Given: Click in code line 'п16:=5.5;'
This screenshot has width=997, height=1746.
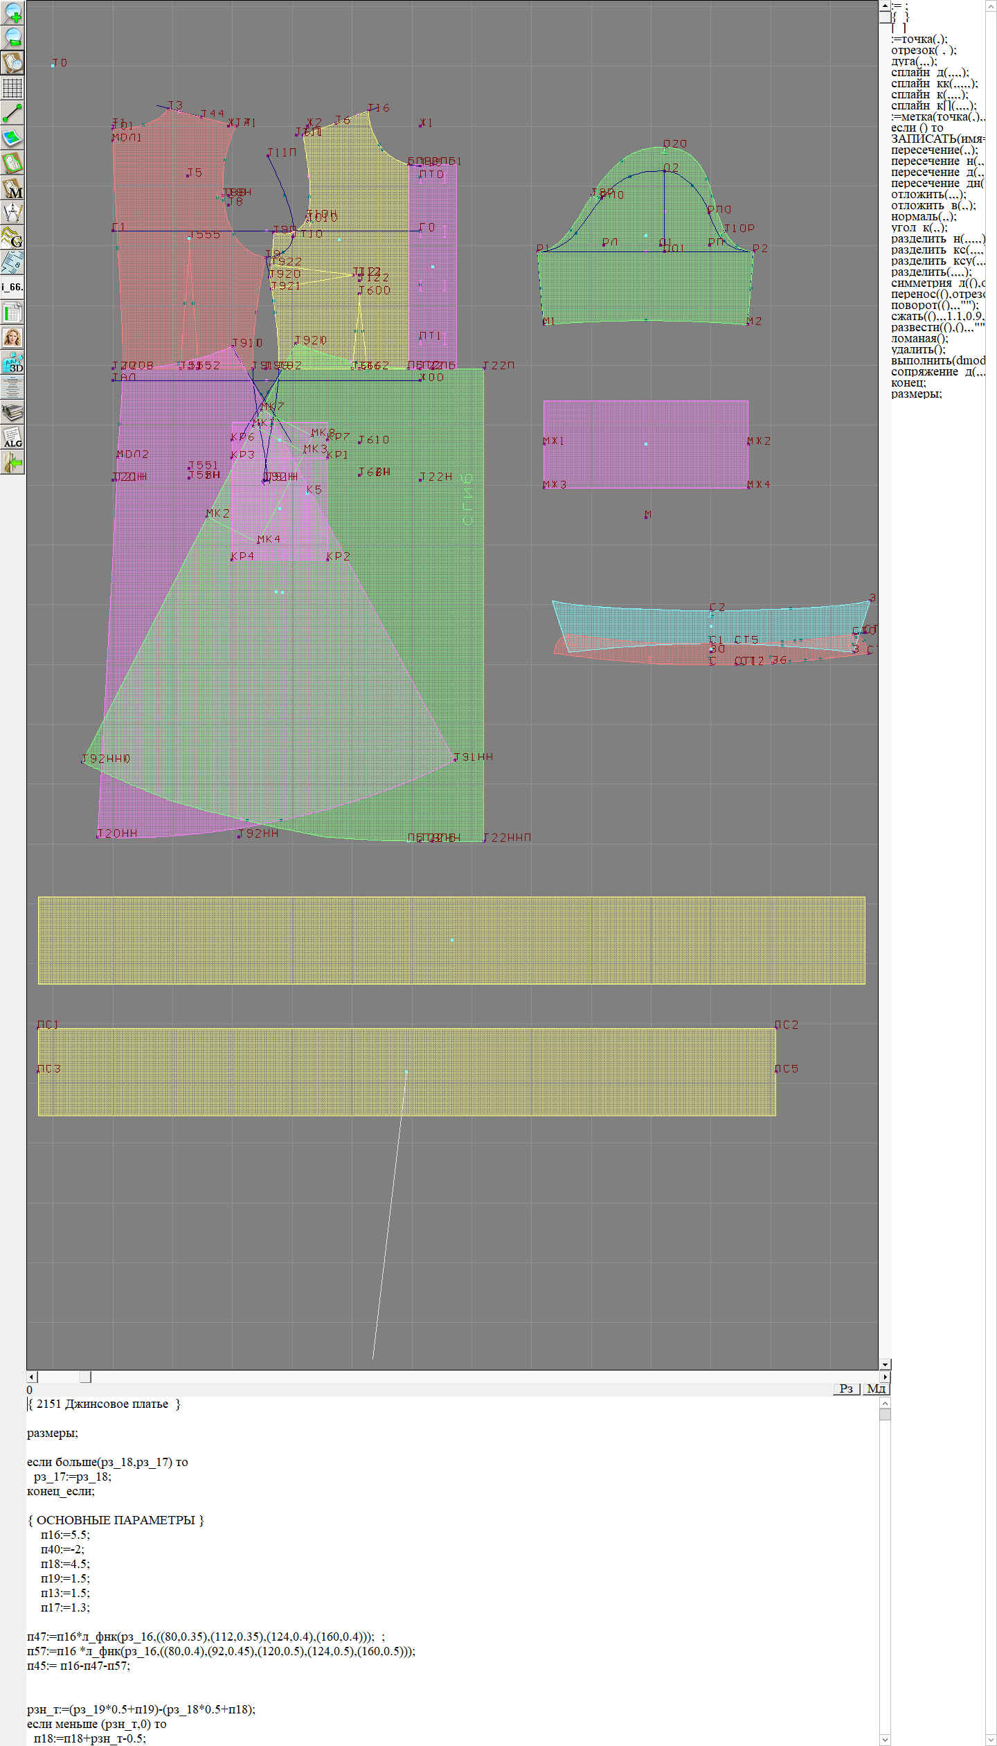Looking at the screenshot, I should tap(65, 1535).
